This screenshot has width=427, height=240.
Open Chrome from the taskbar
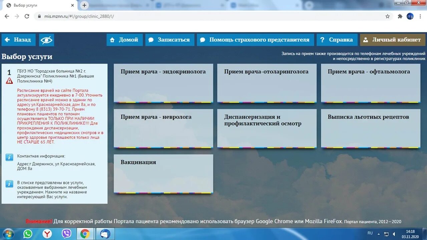click(85, 234)
